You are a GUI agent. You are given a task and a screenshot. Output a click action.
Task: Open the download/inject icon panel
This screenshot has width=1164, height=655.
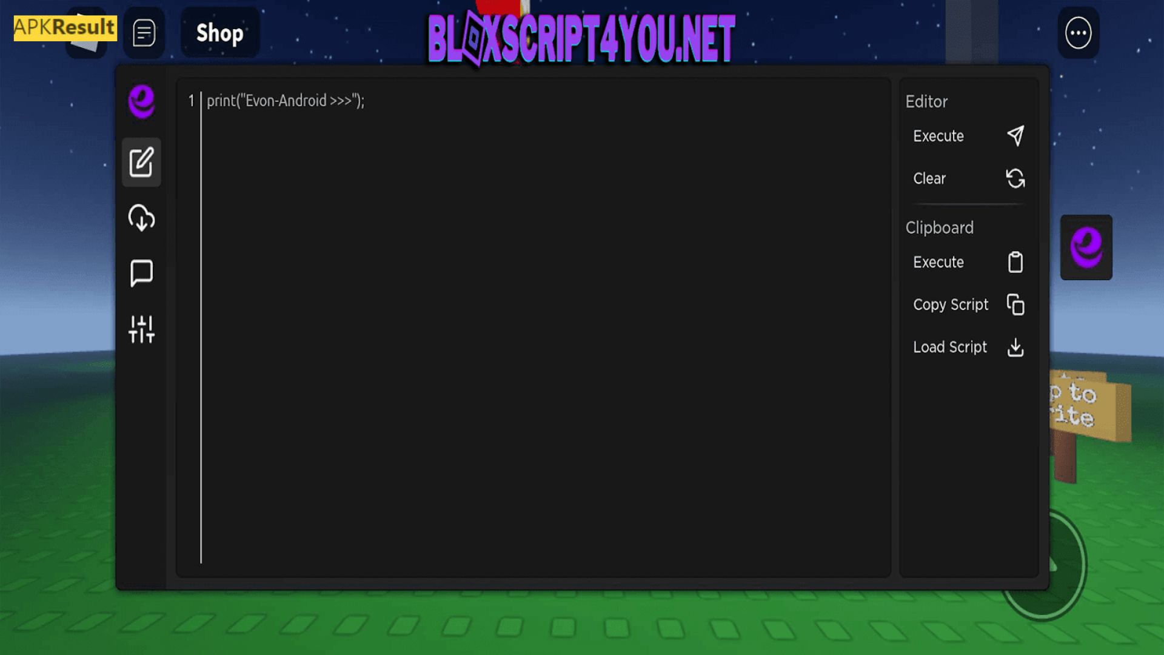tap(141, 218)
